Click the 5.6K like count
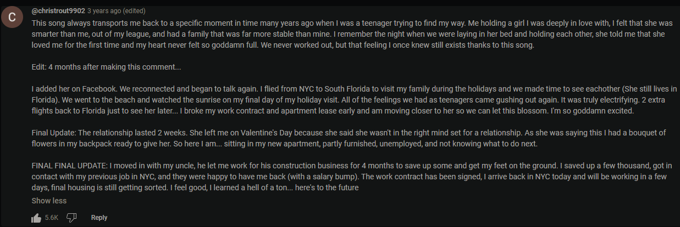Screen dimensions: 680x227 click(52, 218)
